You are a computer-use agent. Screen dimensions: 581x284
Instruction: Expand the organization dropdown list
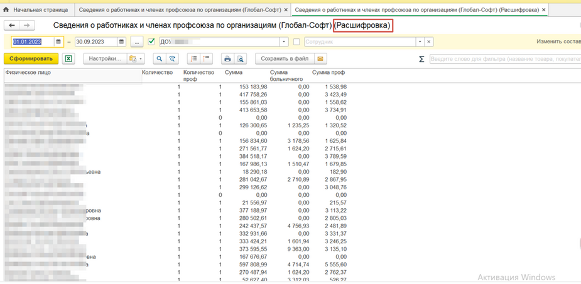click(x=285, y=42)
